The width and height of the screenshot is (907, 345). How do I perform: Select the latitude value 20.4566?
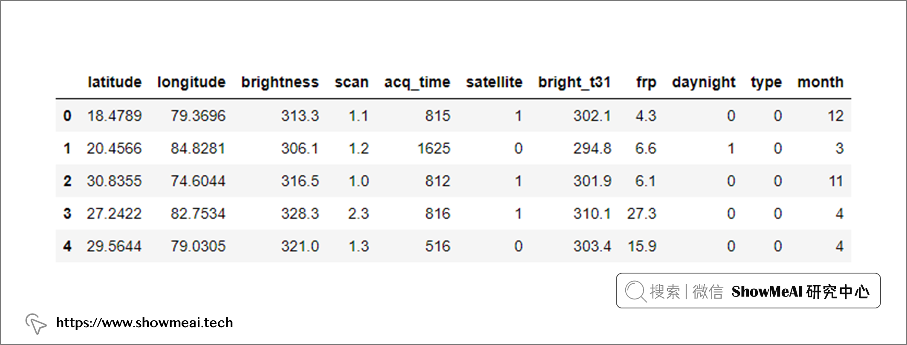(114, 148)
